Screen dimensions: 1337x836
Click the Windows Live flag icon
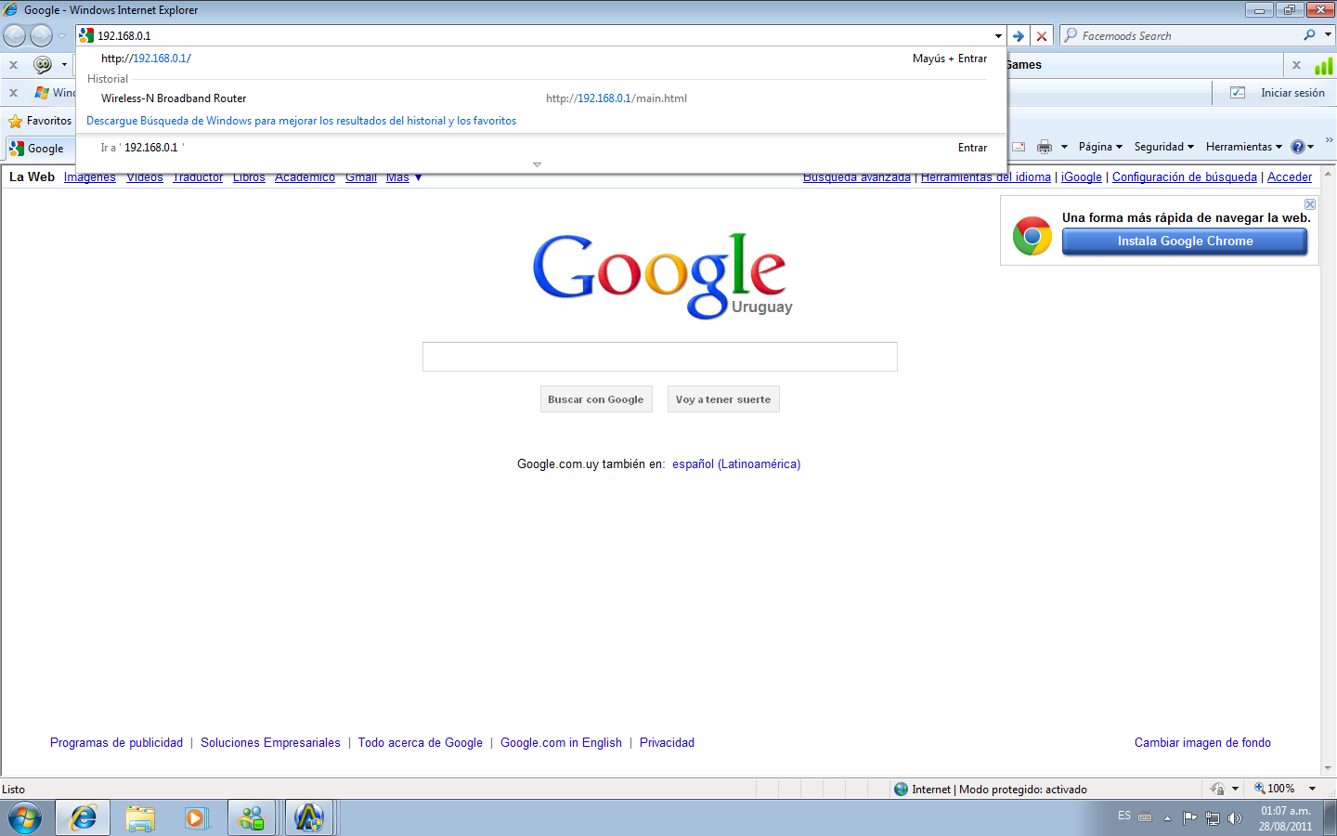[x=42, y=93]
